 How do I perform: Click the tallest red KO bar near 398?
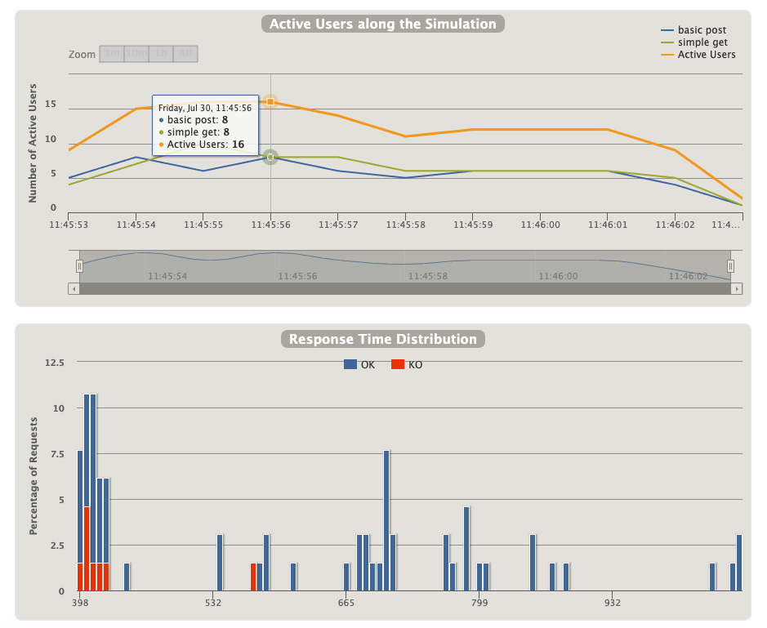pos(87,549)
